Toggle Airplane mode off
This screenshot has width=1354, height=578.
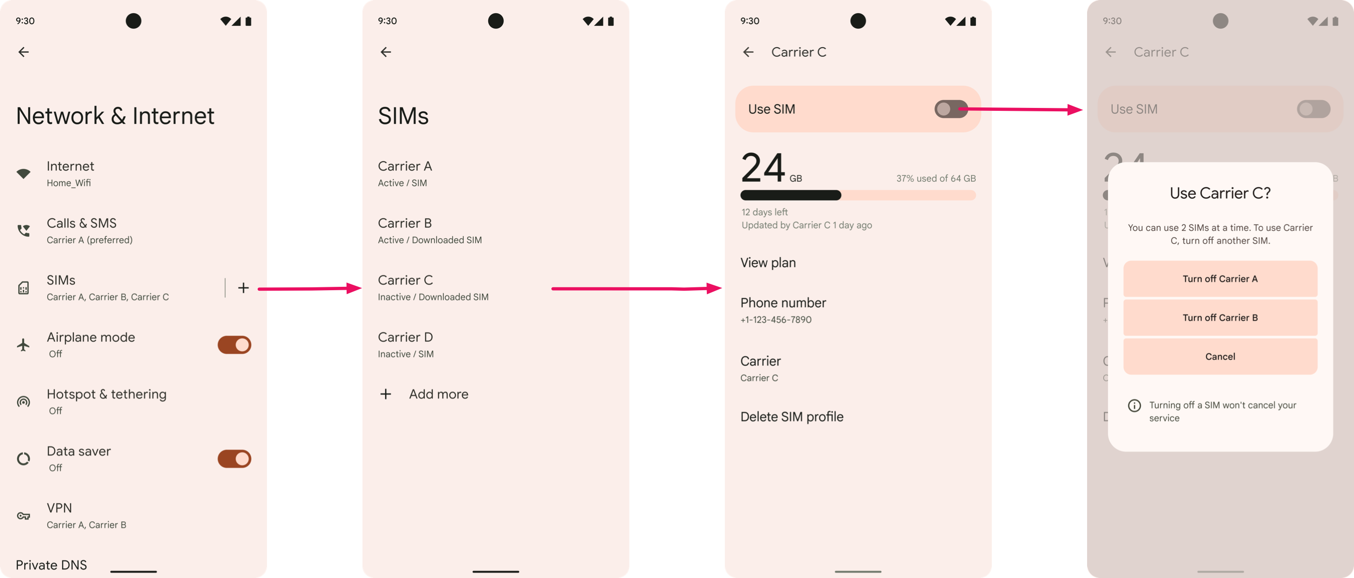tap(233, 344)
